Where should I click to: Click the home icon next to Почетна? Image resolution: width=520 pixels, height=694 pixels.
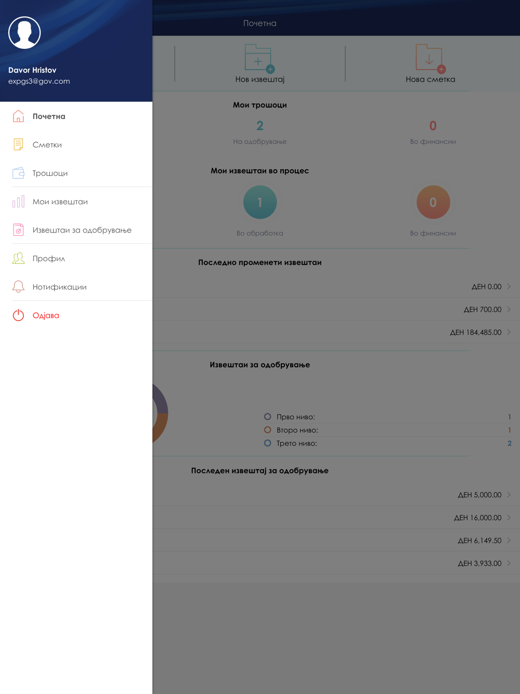18,116
